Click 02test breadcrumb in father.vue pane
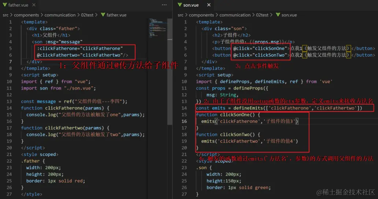 (x=87, y=15)
